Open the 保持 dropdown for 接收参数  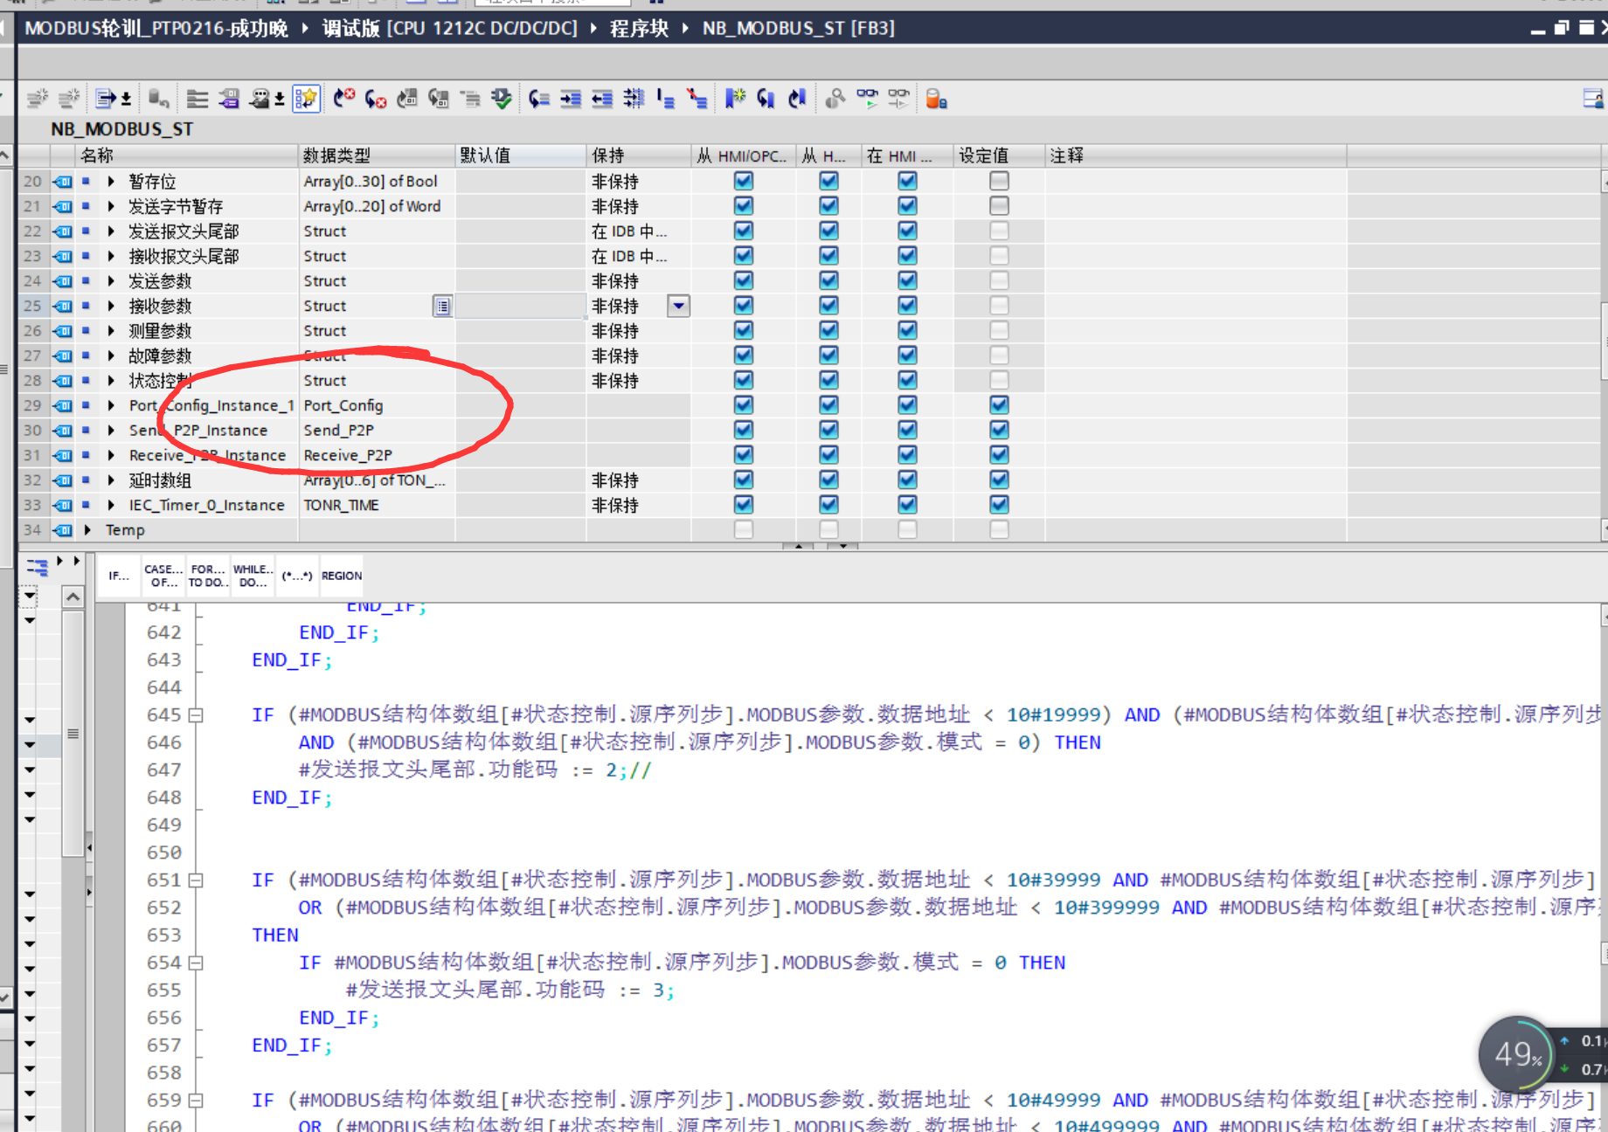678,306
